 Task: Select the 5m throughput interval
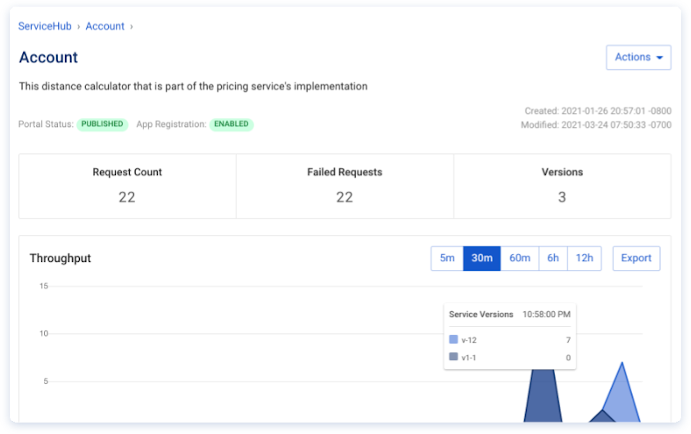click(447, 258)
